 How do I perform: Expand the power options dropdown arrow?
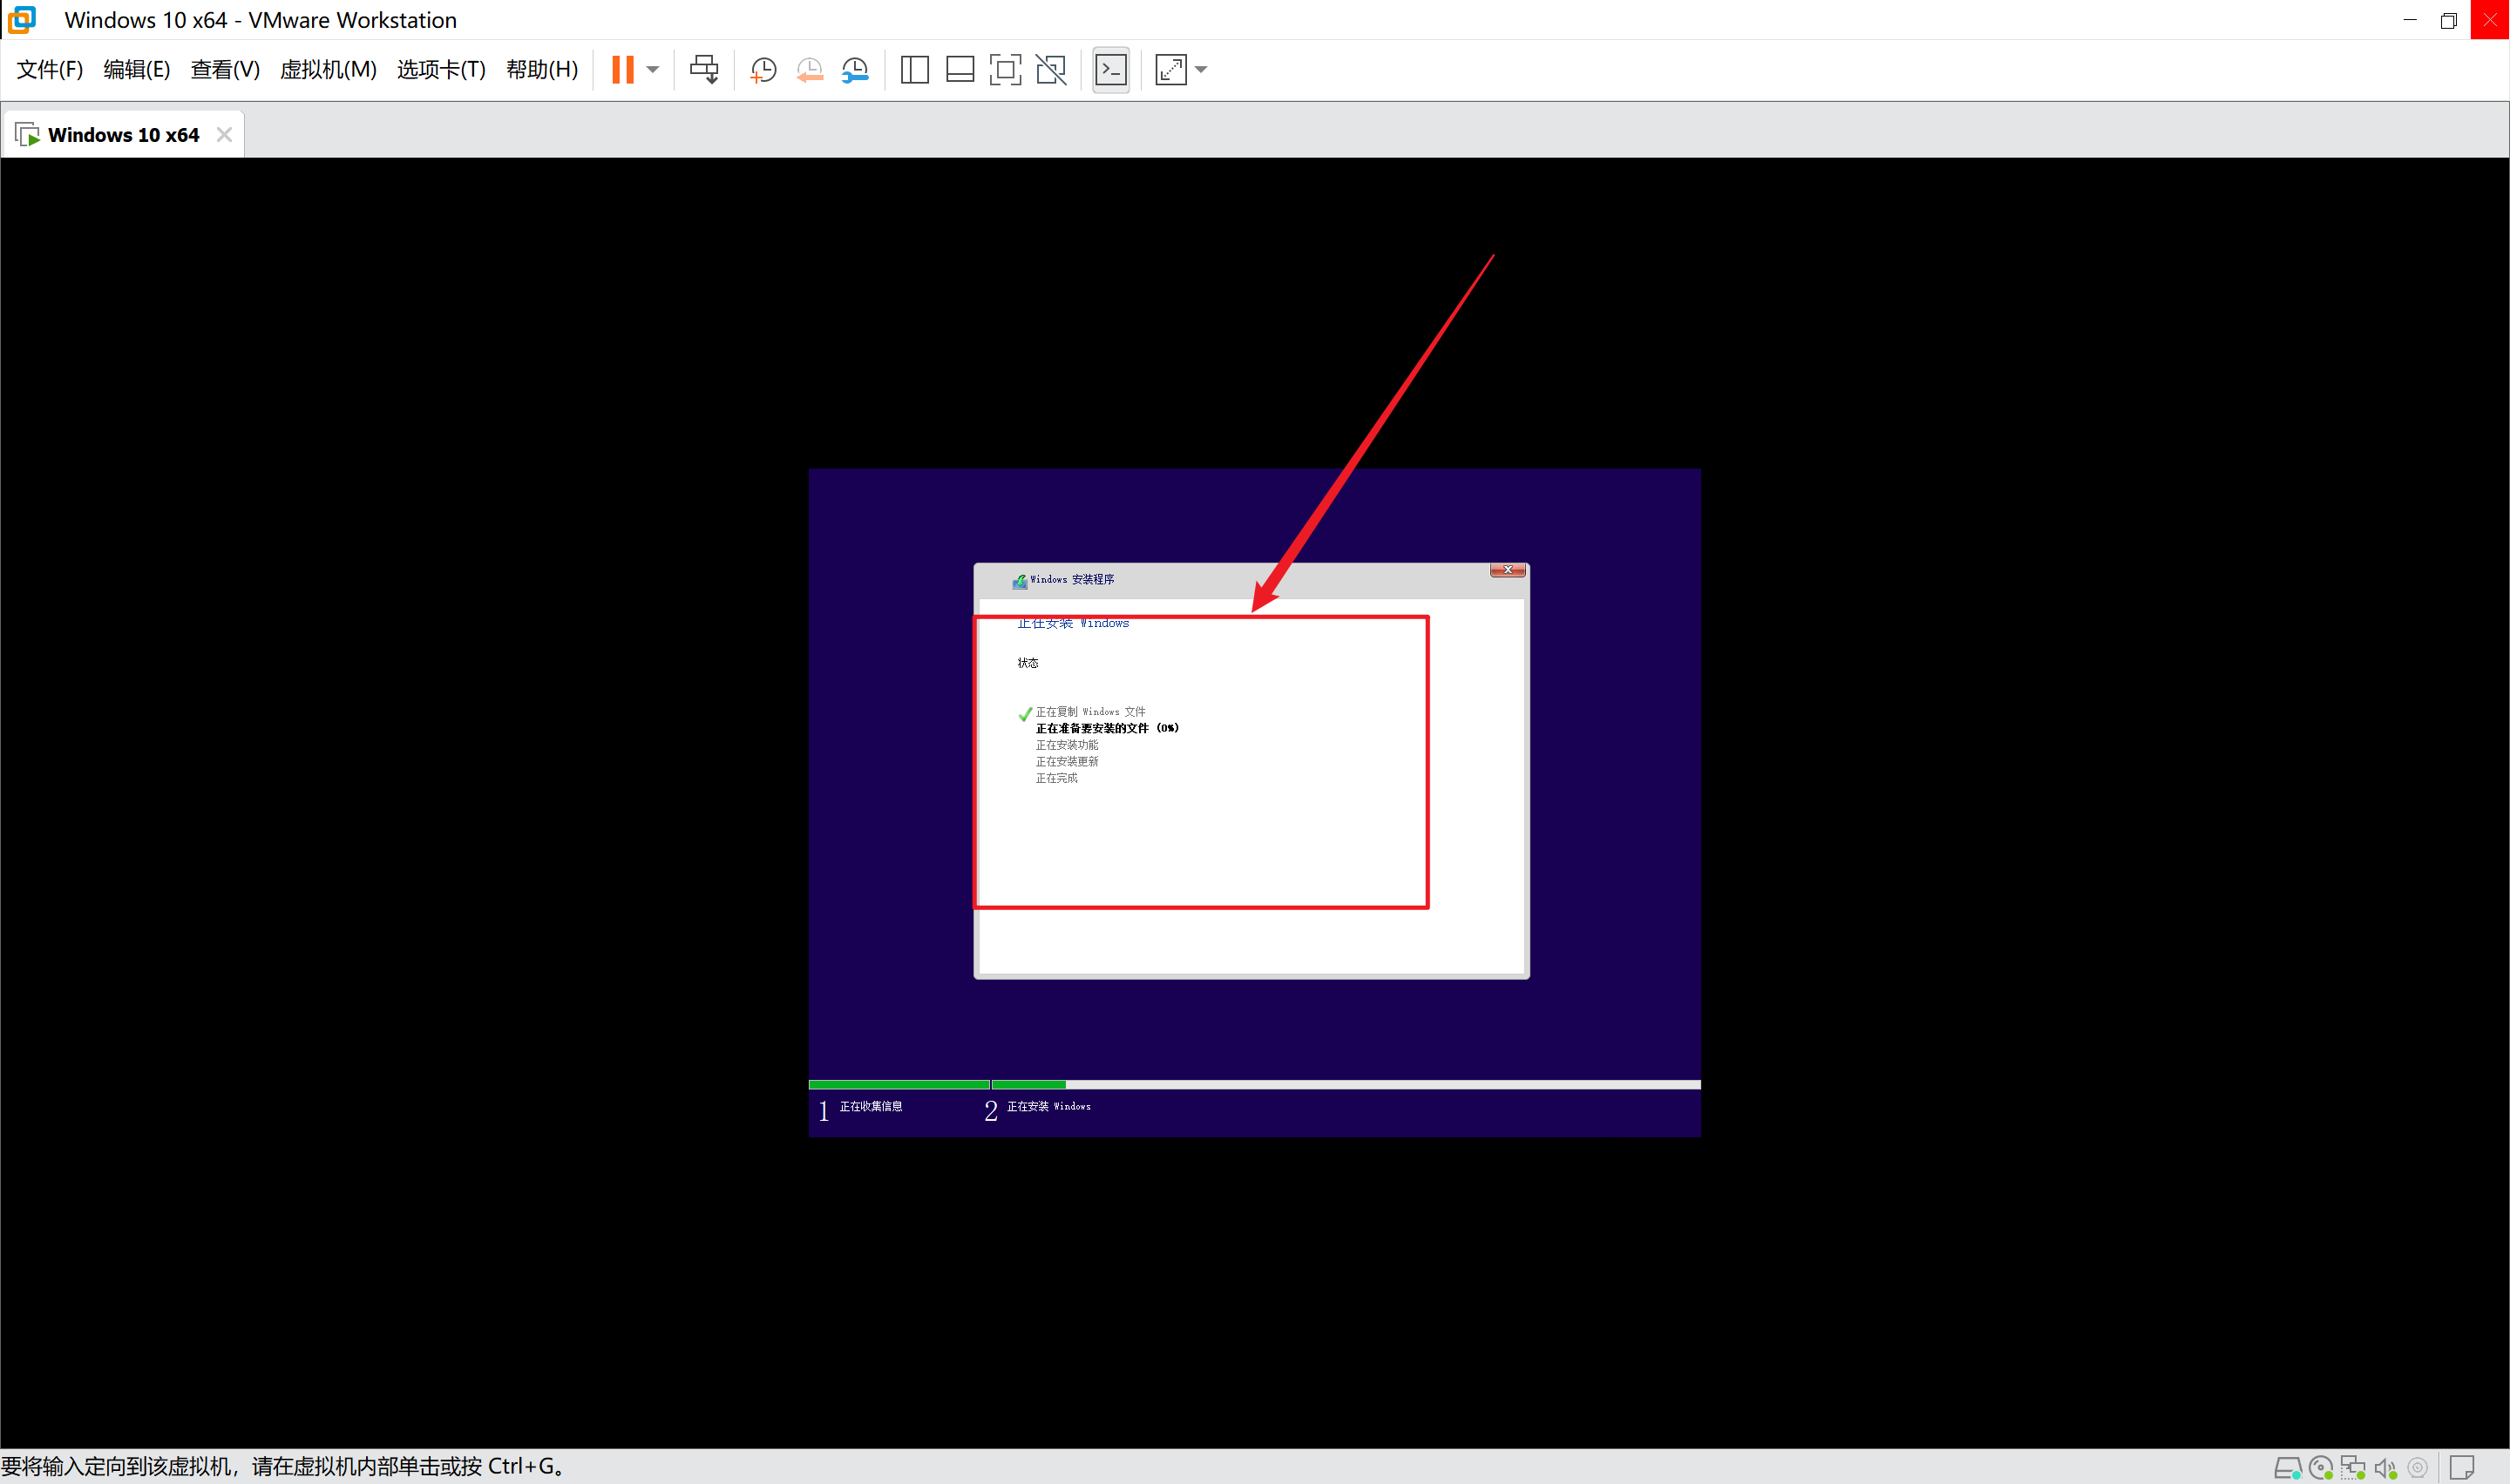point(654,70)
